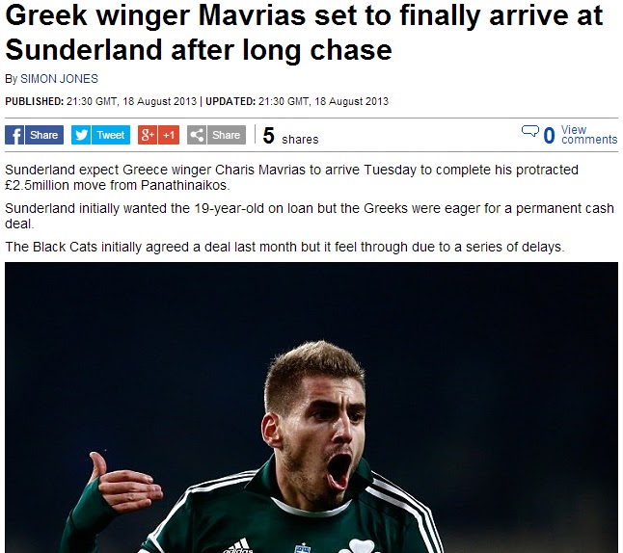Image resolution: width=623 pixels, height=553 pixels.
Task: Click the 5 shares counter
Action: 290,136
